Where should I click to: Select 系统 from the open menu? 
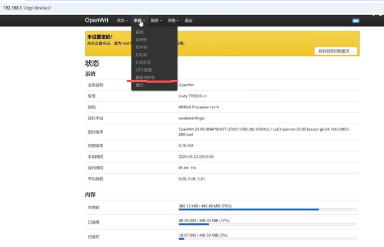(x=140, y=32)
